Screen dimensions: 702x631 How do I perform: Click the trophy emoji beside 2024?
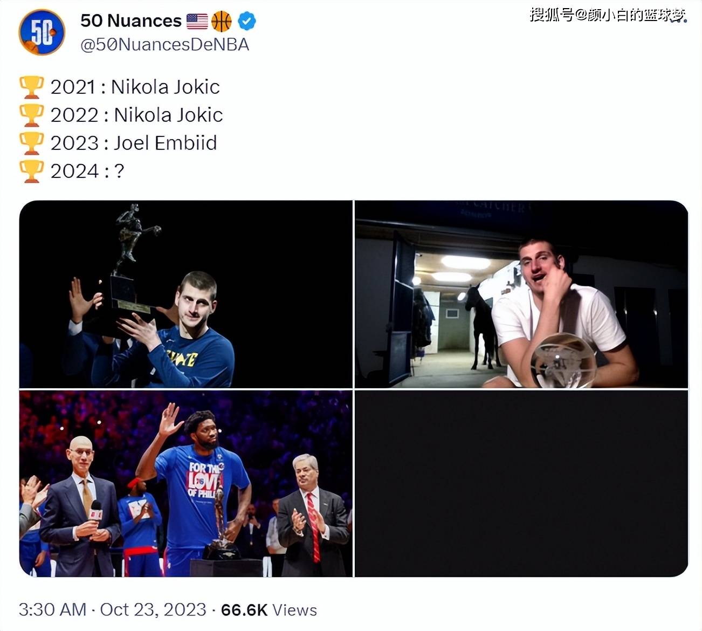(31, 171)
